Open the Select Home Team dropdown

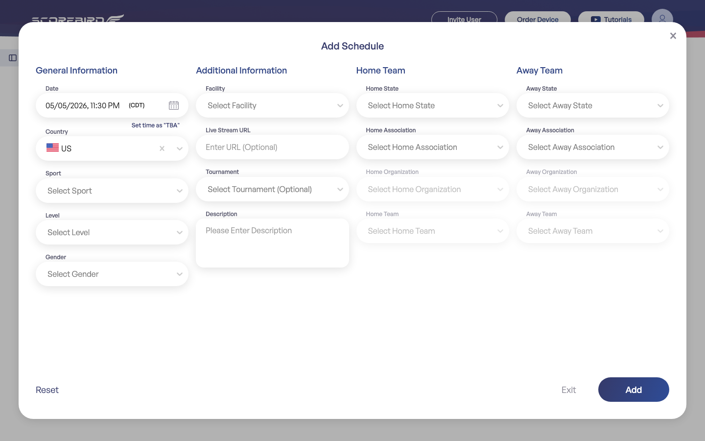click(x=433, y=231)
